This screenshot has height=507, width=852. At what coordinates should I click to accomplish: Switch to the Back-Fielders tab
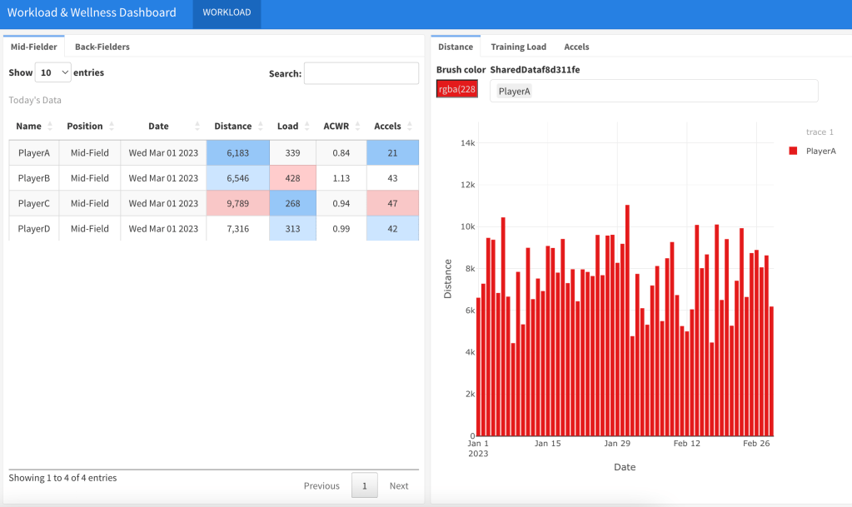coord(102,47)
